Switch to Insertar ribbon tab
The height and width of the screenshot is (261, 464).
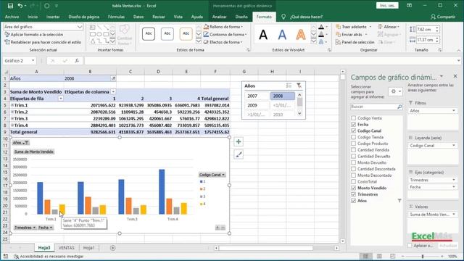(x=53, y=17)
